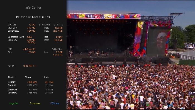Click the HDD device name value
Viewport: 195px width, 110px height.
coord(29,49)
